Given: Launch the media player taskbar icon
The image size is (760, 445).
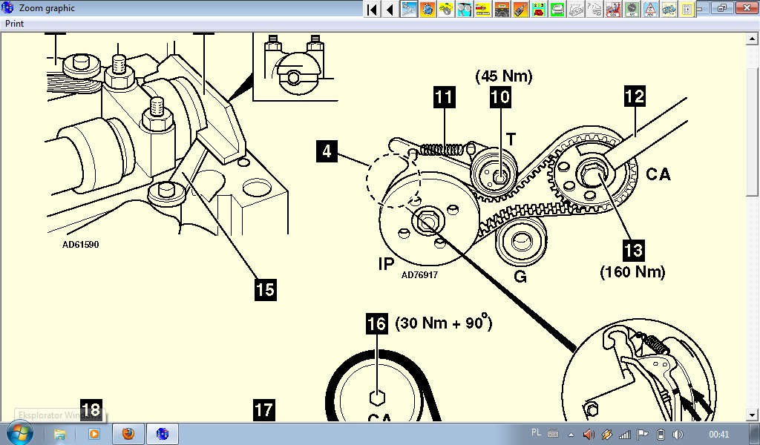Looking at the screenshot, I should point(94,434).
